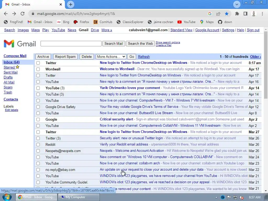Open the new tab plus button
268x201 pixels.
[x=71, y=4]
